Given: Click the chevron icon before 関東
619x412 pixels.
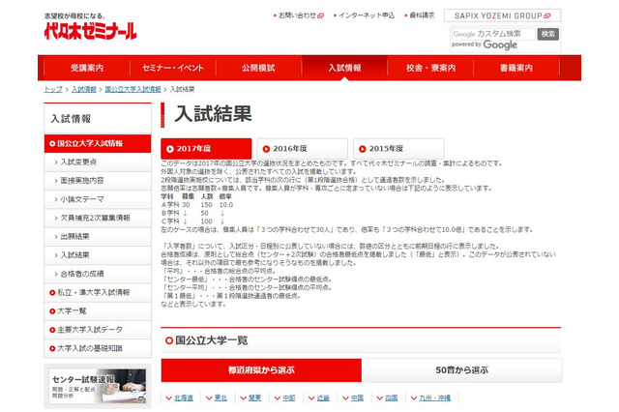Looking at the screenshot, I should (x=244, y=398).
